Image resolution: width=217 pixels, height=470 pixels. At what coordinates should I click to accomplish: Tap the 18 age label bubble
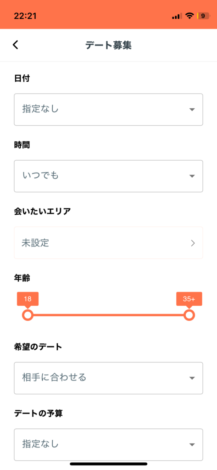click(x=28, y=299)
